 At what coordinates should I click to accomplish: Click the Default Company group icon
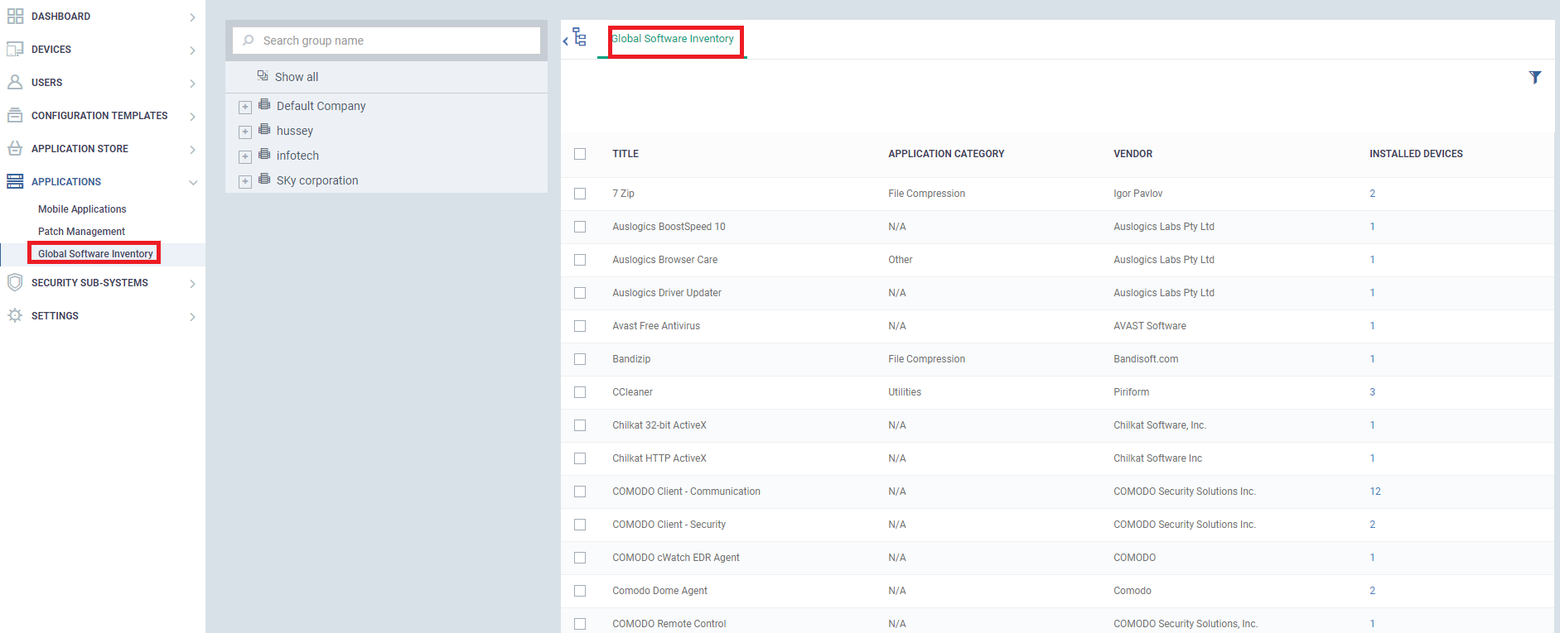click(x=264, y=104)
